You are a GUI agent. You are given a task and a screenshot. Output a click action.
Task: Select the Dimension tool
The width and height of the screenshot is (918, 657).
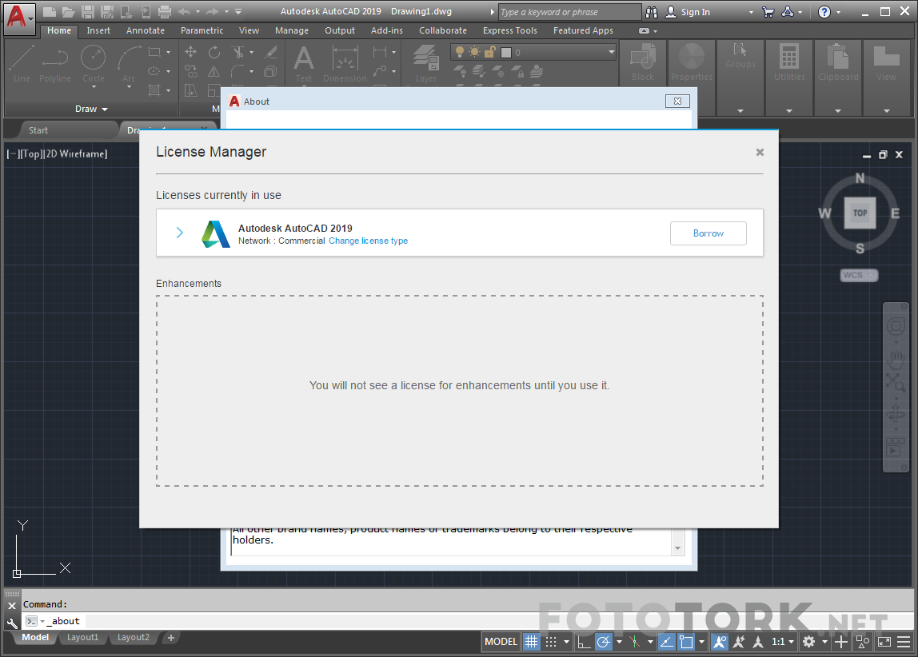(x=345, y=65)
